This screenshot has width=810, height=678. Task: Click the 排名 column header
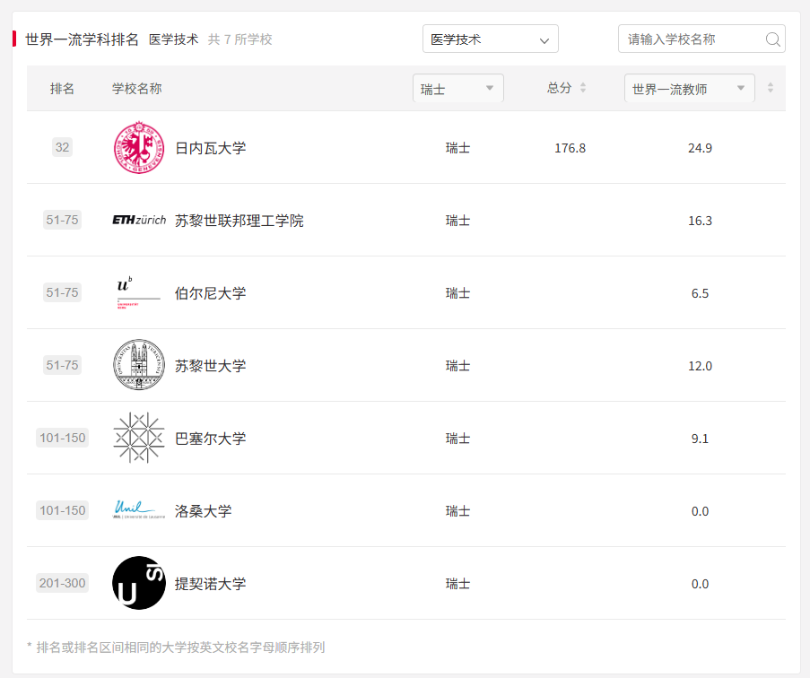tap(62, 89)
